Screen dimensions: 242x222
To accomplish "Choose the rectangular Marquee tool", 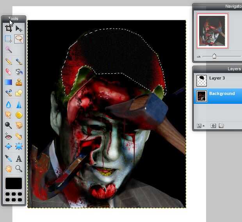I will point(8,39).
